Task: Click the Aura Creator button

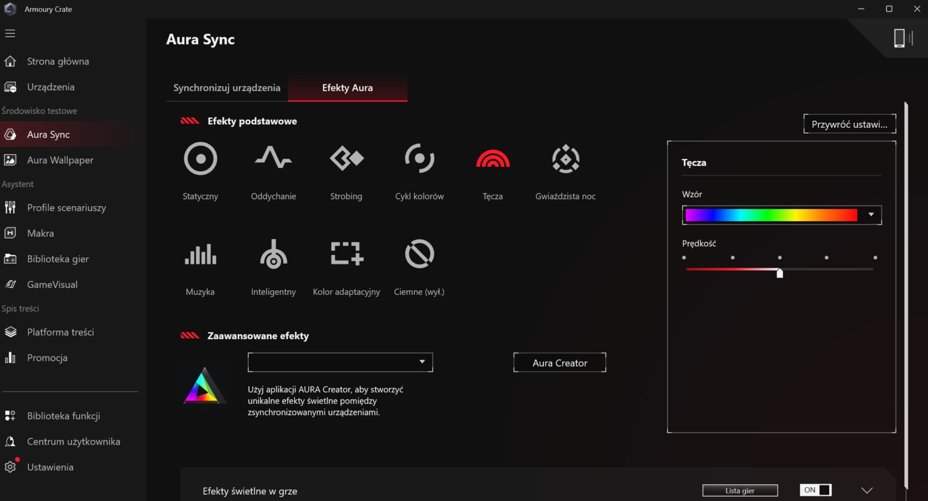Action: tap(560, 363)
